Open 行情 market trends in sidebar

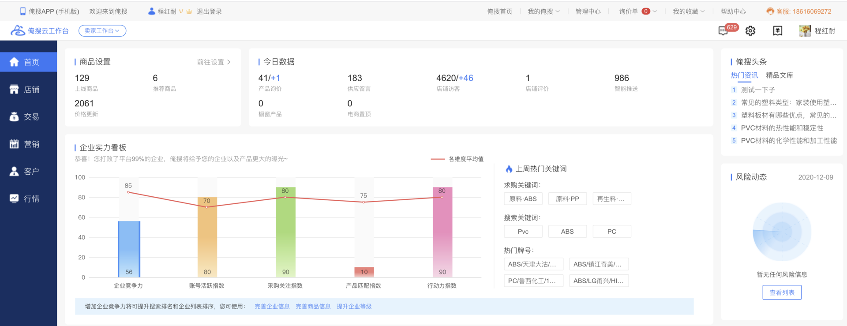(29, 199)
